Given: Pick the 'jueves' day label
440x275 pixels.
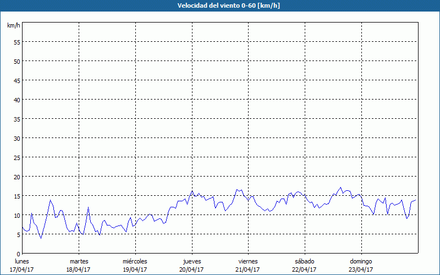Looking at the screenshot, I should [192, 261].
